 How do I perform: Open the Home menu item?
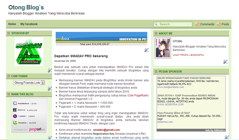pos(12,24)
